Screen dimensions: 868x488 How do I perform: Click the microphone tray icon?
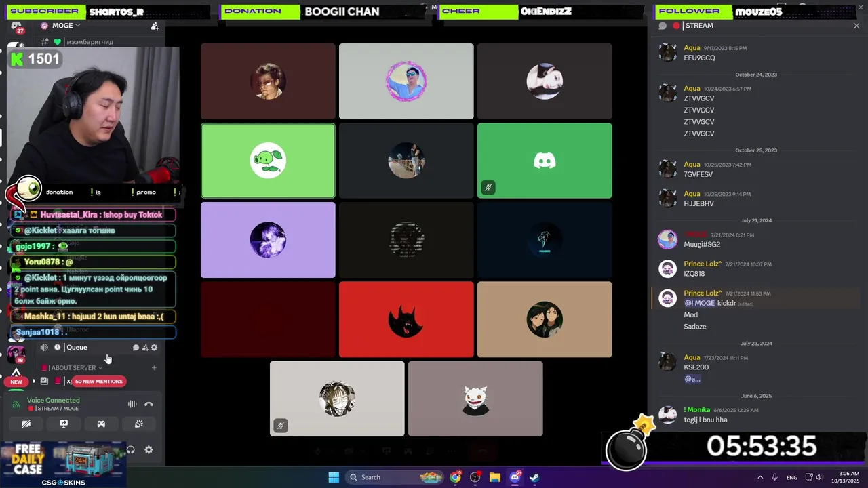click(775, 477)
